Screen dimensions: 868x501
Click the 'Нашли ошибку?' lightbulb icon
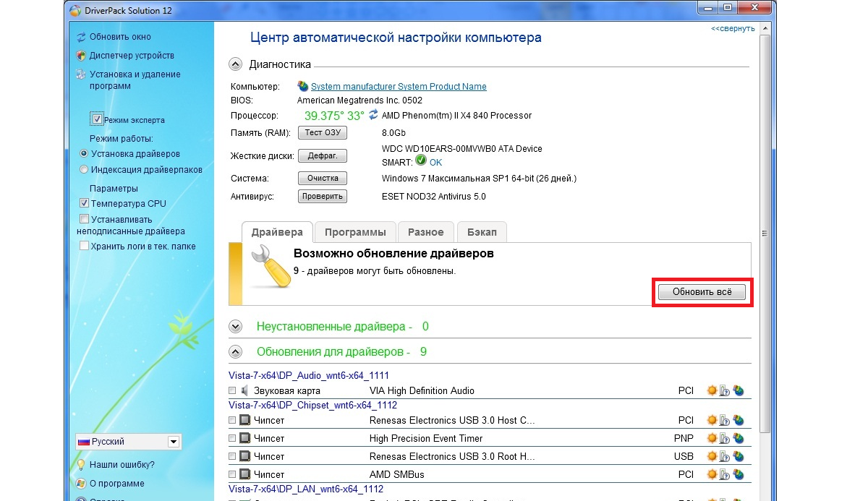point(81,465)
